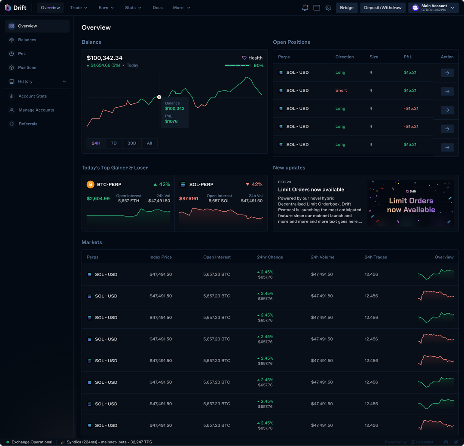Expand the Main Account dropdown chevron
The image size is (464, 446).
coord(452,8)
